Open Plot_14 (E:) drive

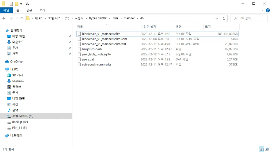coord(20,128)
